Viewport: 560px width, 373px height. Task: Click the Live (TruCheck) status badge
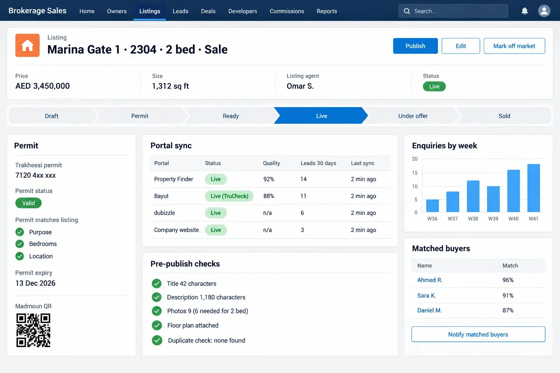coord(229,196)
